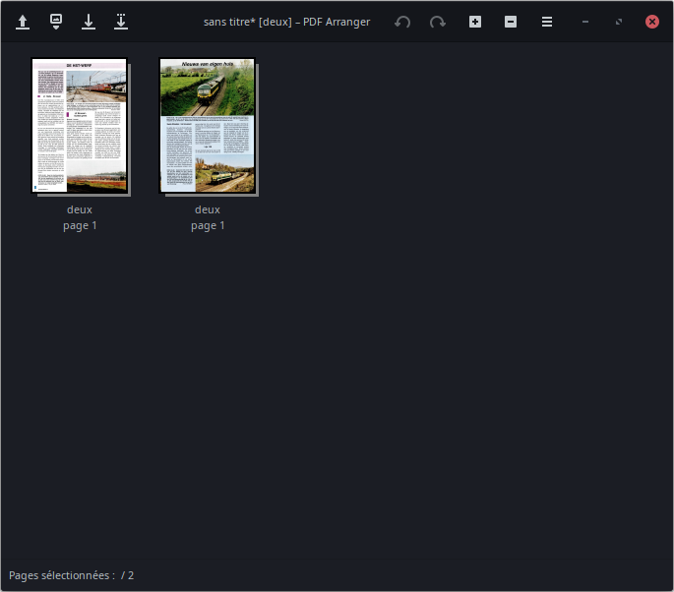This screenshot has height=592, width=674.
Task: Open the main hamburger menu
Action: click(547, 22)
